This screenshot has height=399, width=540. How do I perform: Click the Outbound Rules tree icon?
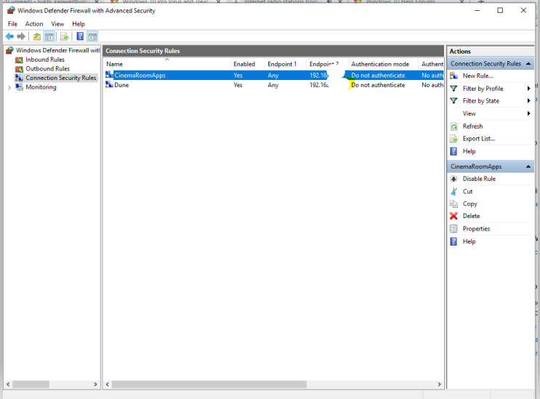coord(20,69)
